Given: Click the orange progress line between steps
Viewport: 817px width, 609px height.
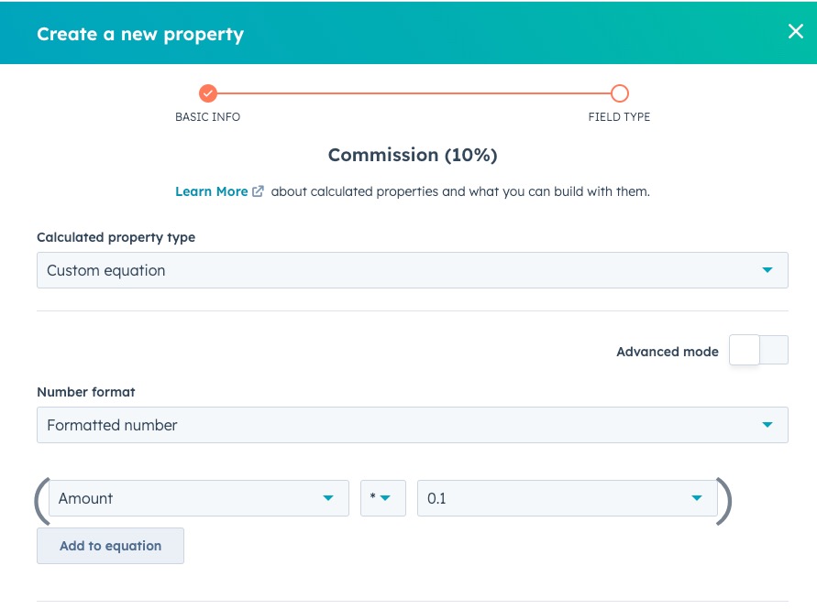Looking at the screenshot, I should click(413, 93).
